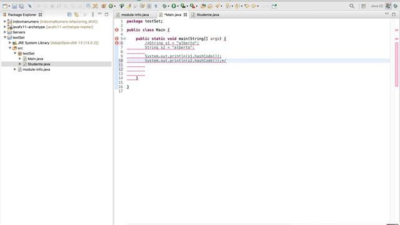Toggle the code folding on line 5

click(125, 39)
